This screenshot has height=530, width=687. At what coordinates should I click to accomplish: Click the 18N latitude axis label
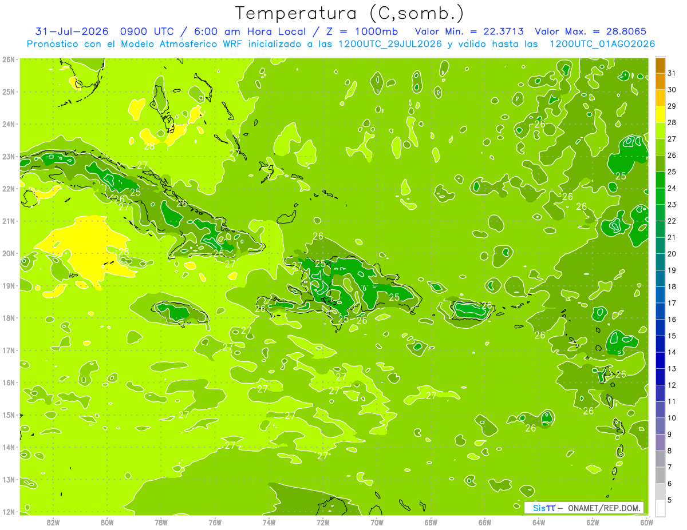click(x=9, y=318)
